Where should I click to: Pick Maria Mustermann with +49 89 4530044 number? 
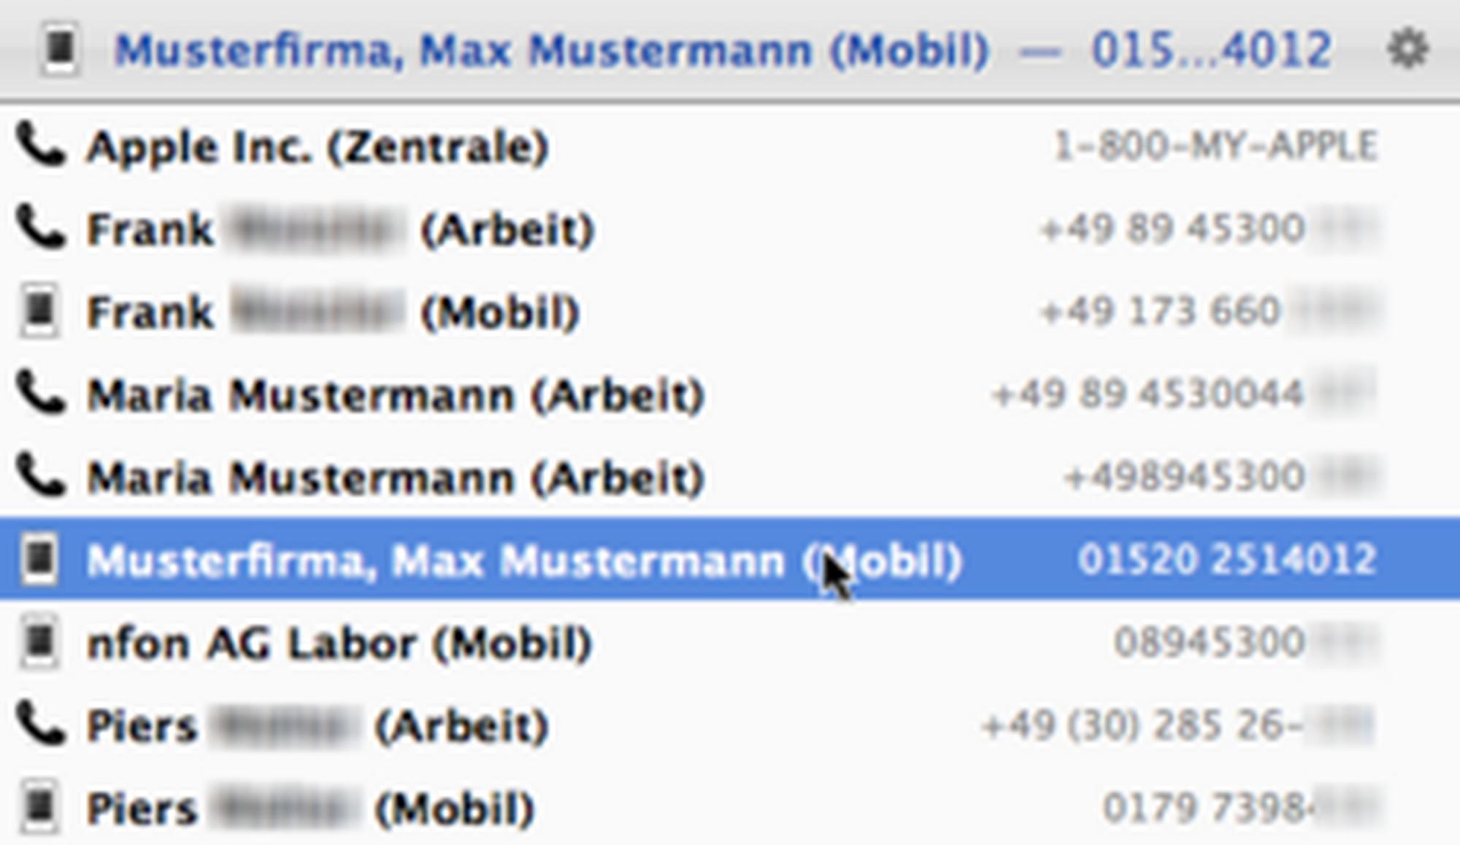(x=395, y=395)
